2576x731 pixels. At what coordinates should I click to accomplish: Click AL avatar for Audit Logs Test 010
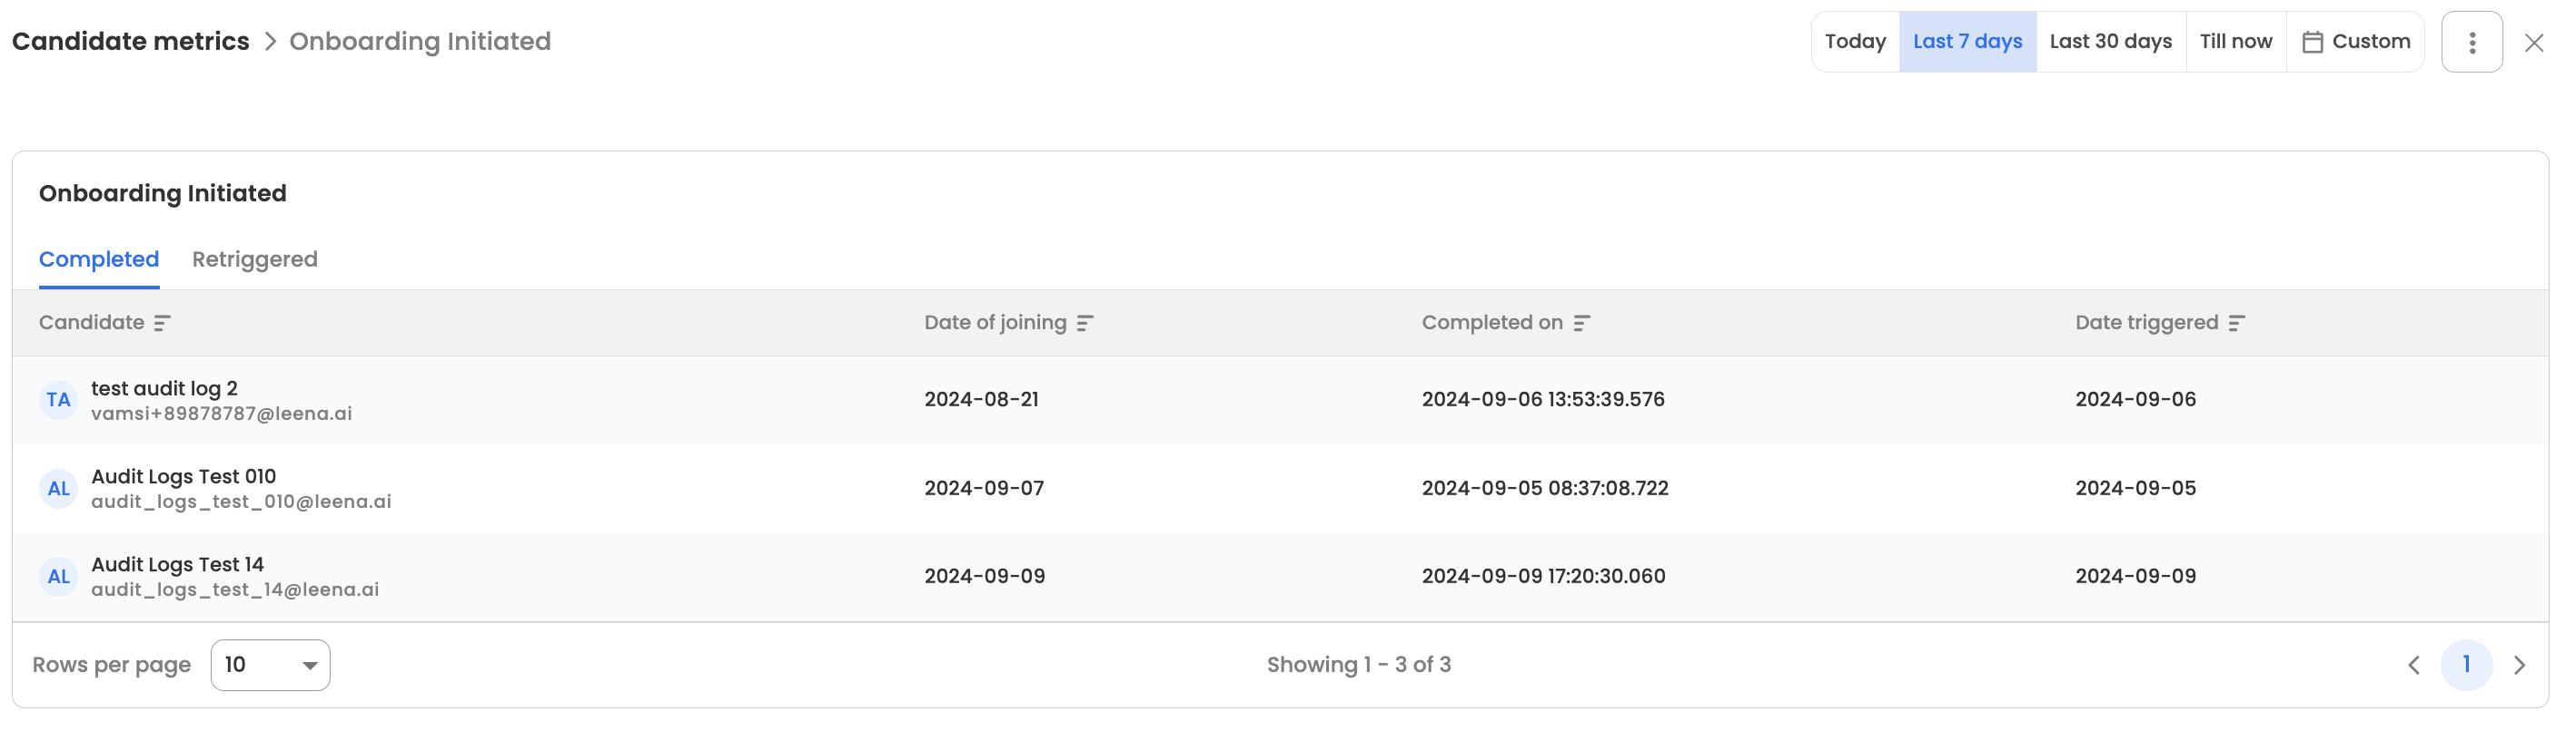58,490
